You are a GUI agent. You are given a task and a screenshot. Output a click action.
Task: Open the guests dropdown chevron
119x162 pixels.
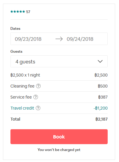100,61
